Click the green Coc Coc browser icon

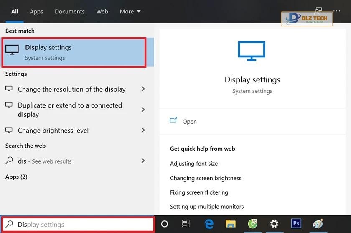[x=252, y=224]
